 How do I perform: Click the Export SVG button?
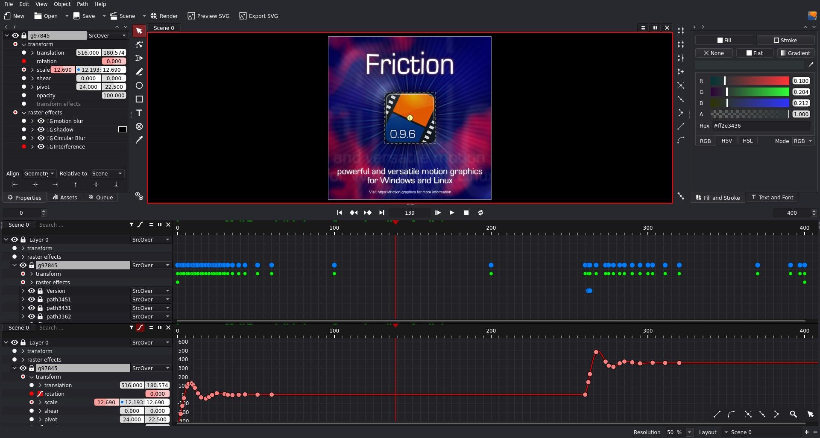[x=259, y=16]
